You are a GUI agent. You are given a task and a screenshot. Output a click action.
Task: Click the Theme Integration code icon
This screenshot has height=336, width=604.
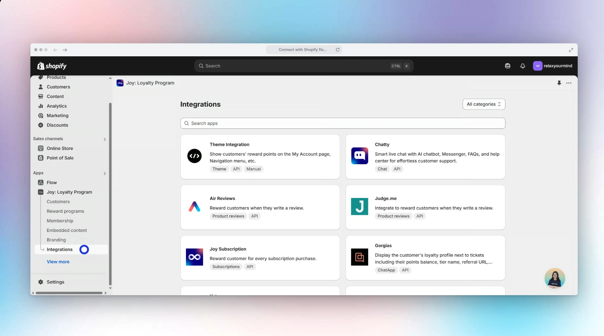pos(194,156)
